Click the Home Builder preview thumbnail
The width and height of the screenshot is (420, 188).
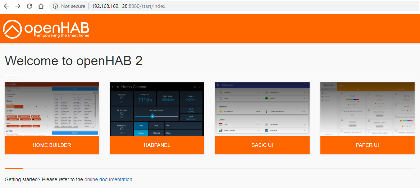(x=52, y=109)
